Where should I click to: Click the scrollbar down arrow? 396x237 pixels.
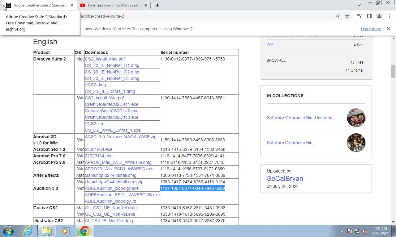(394, 222)
